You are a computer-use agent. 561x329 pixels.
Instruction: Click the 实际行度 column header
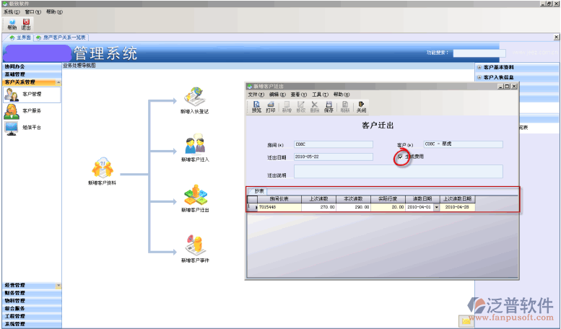(388, 199)
